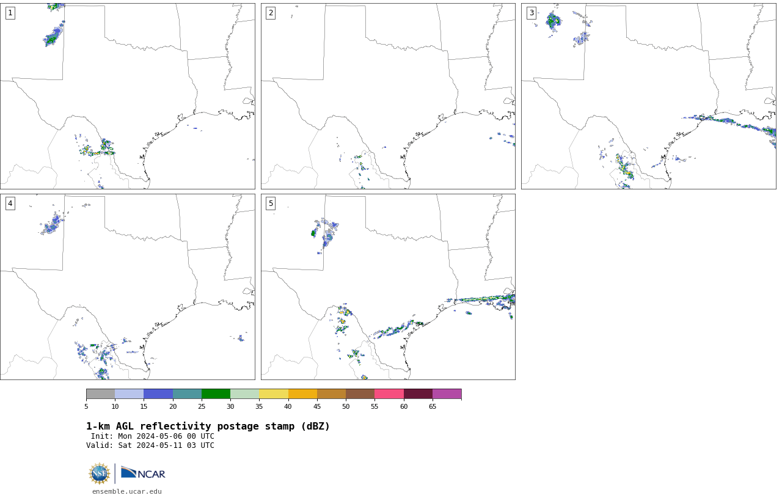Click the panel number 4 label
The height and width of the screenshot is (498, 782).
pyautogui.click(x=10, y=203)
